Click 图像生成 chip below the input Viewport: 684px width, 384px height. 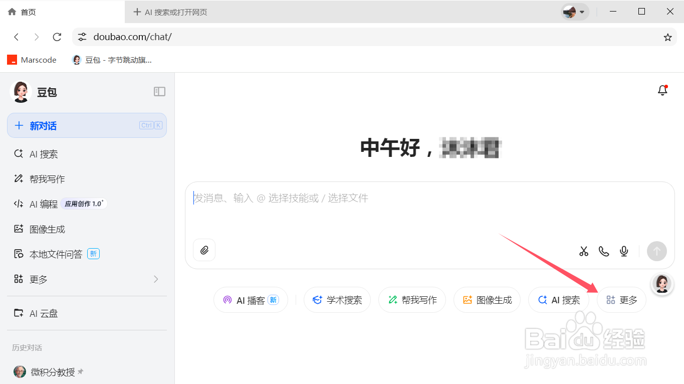[x=487, y=300]
